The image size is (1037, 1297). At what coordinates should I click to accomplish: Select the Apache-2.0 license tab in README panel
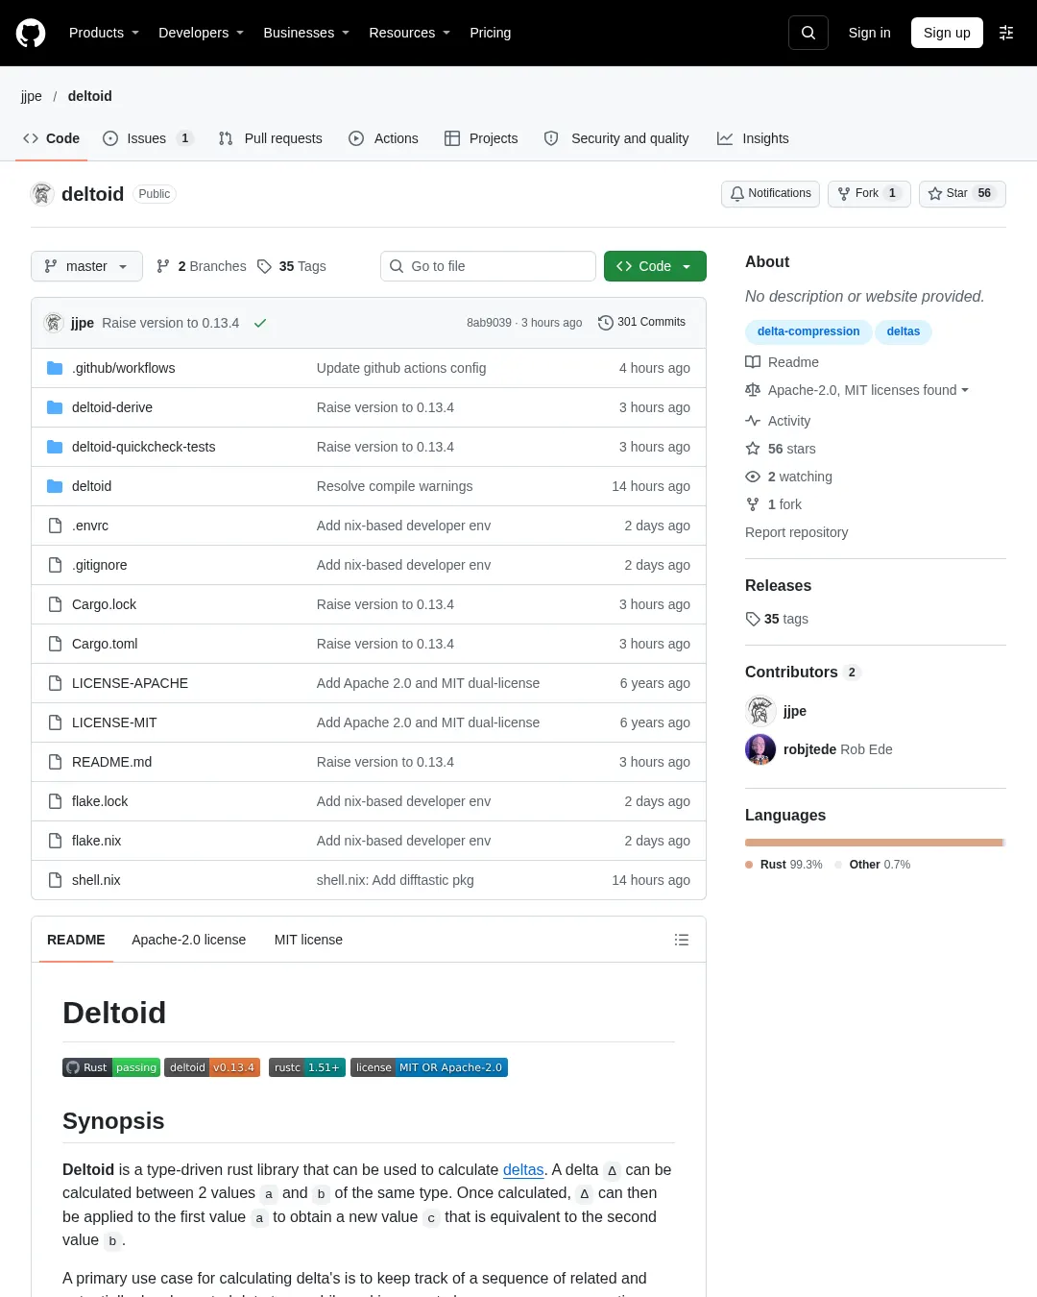(x=189, y=940)
